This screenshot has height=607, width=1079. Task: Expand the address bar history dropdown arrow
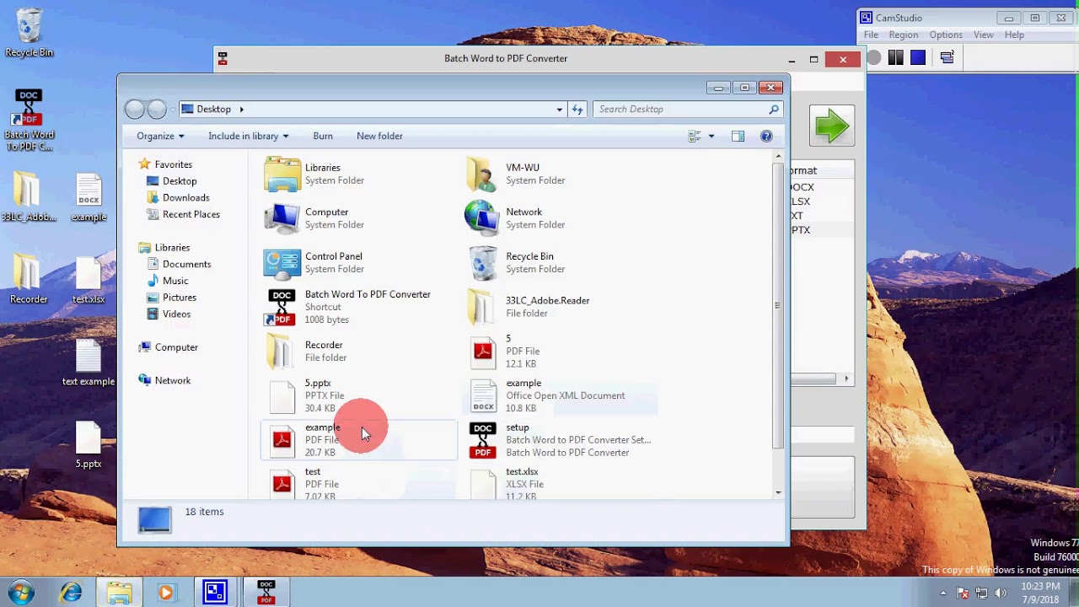point(559,109)
